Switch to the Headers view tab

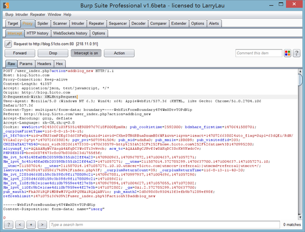pos(44,64)
